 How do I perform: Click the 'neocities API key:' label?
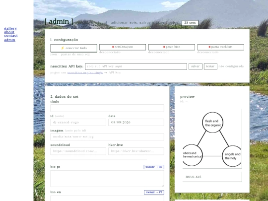(x=67, y=67)
